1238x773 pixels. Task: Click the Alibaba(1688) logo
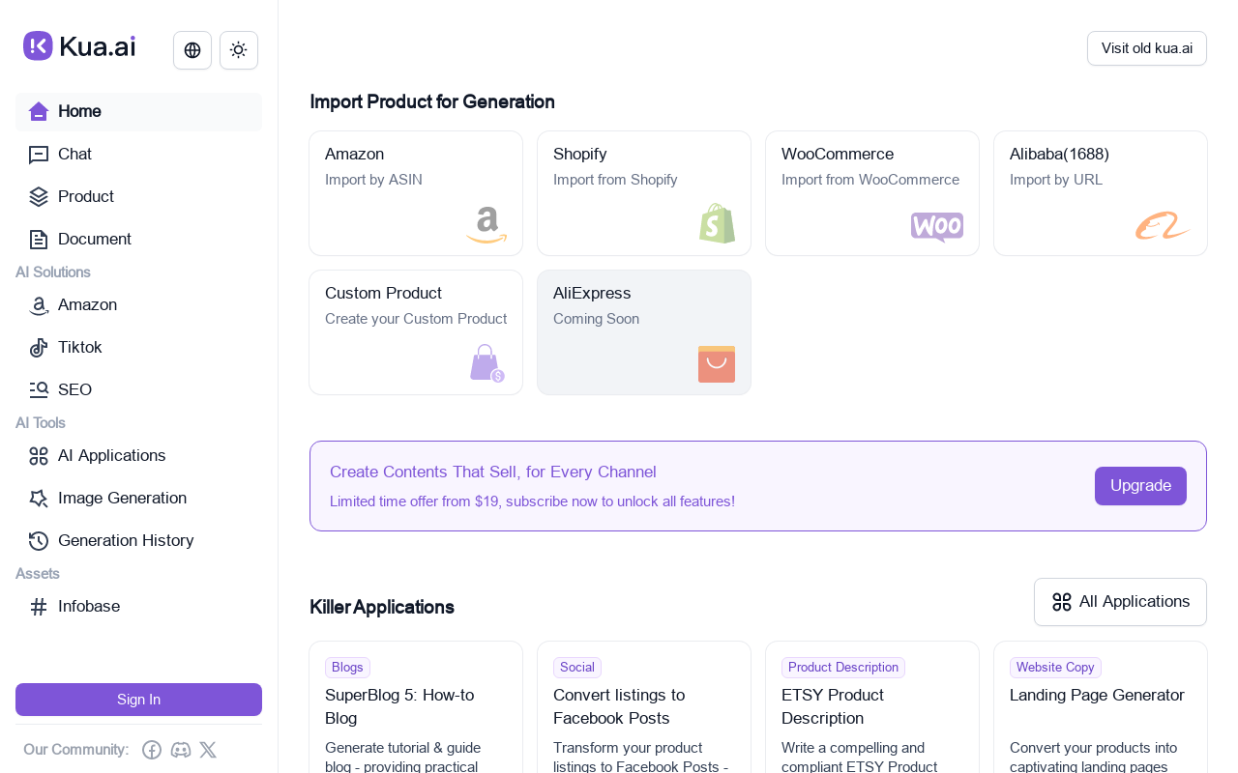1164,226
